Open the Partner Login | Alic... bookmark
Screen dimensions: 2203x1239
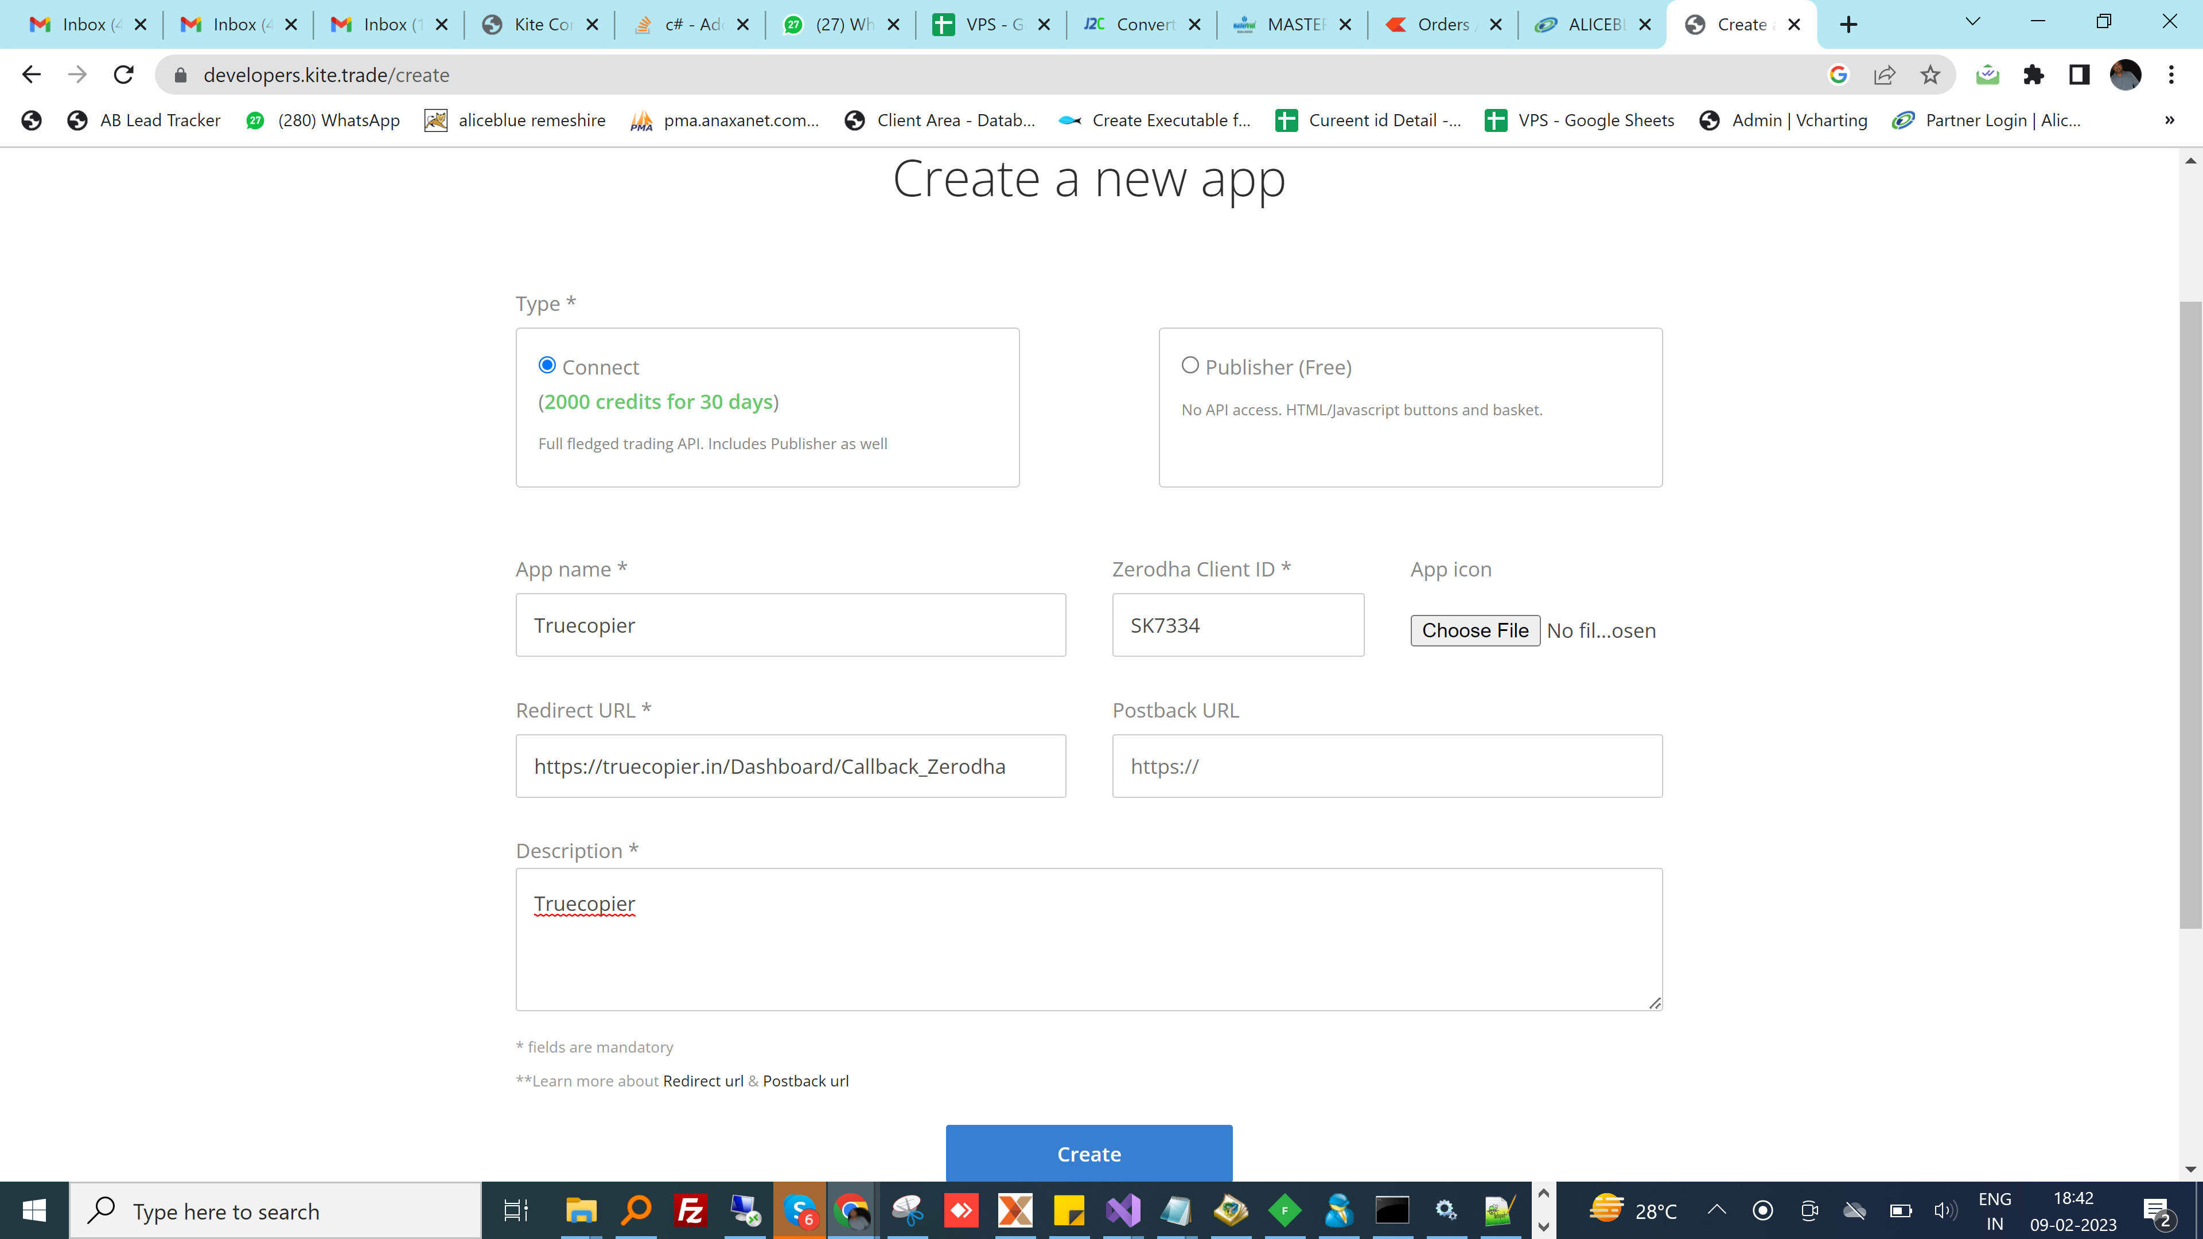[1987, 120]
